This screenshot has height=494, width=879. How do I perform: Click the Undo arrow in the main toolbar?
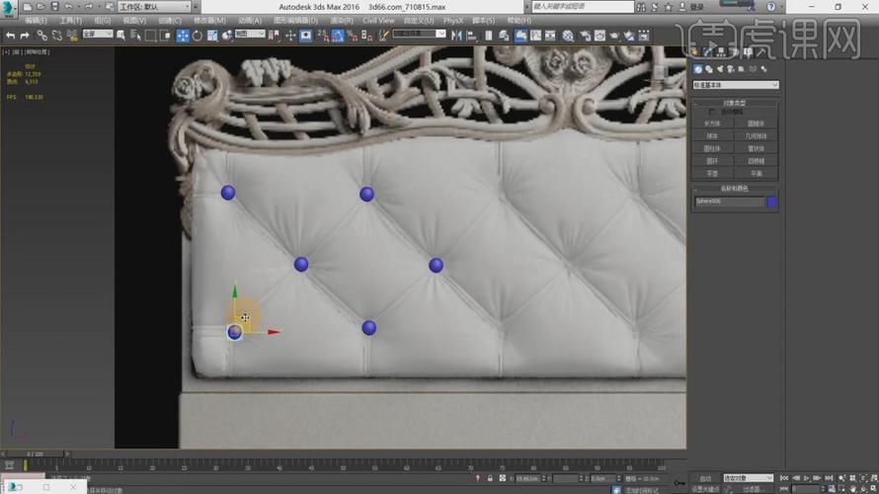[10, 36]
